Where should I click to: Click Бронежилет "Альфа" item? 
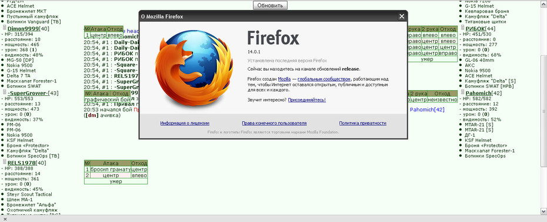31,205
